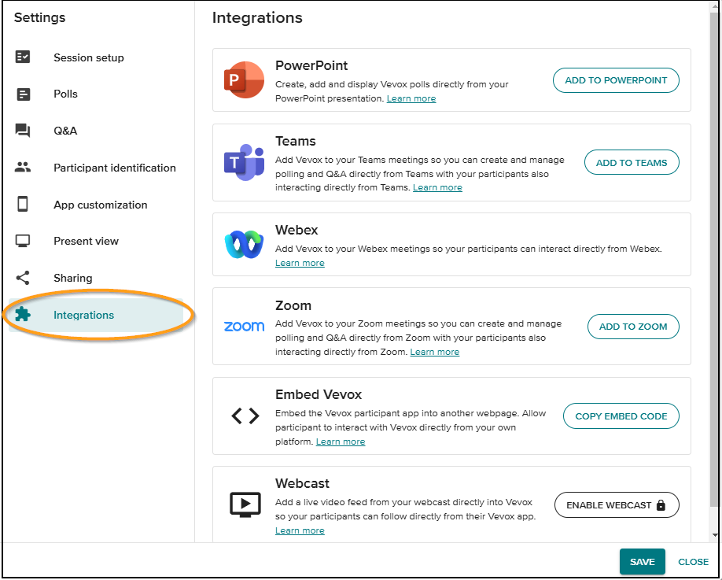Close the settings dialog

click(693, 562)
